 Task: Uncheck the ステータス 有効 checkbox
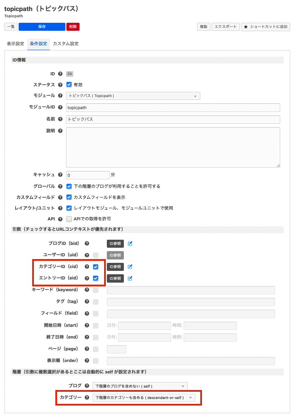point(69,85)
